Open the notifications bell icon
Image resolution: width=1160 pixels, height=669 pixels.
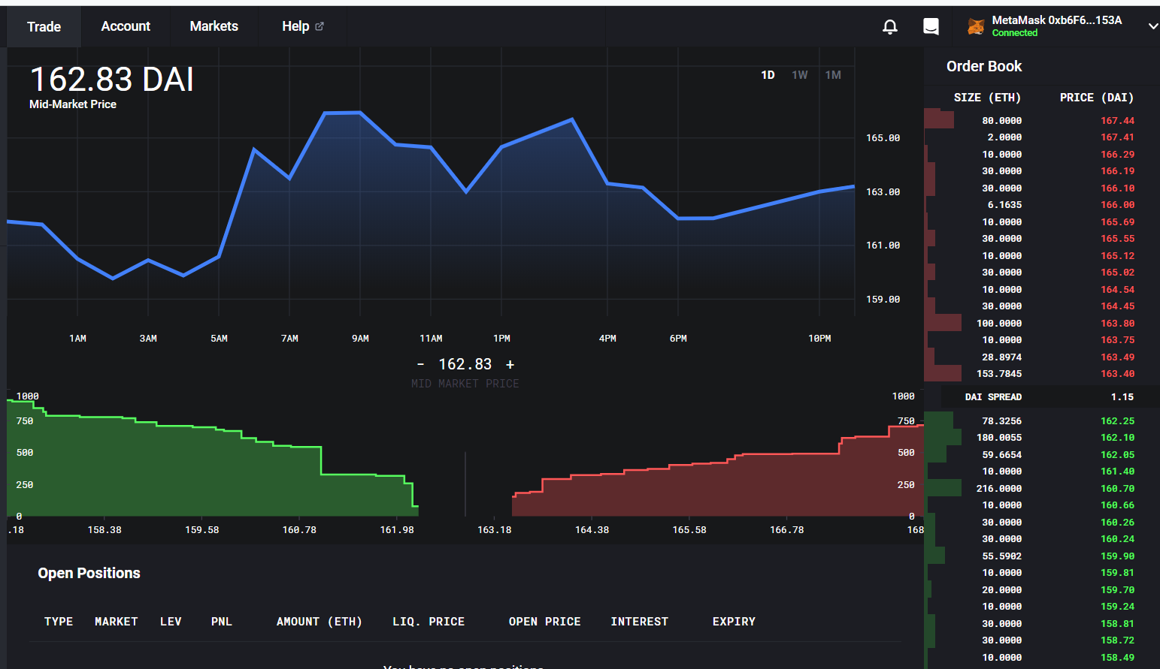click(x=890, y=27)
